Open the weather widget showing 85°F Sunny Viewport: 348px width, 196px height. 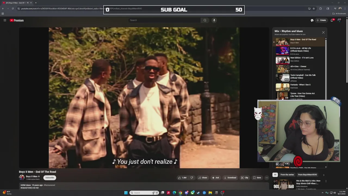[7, 193]
